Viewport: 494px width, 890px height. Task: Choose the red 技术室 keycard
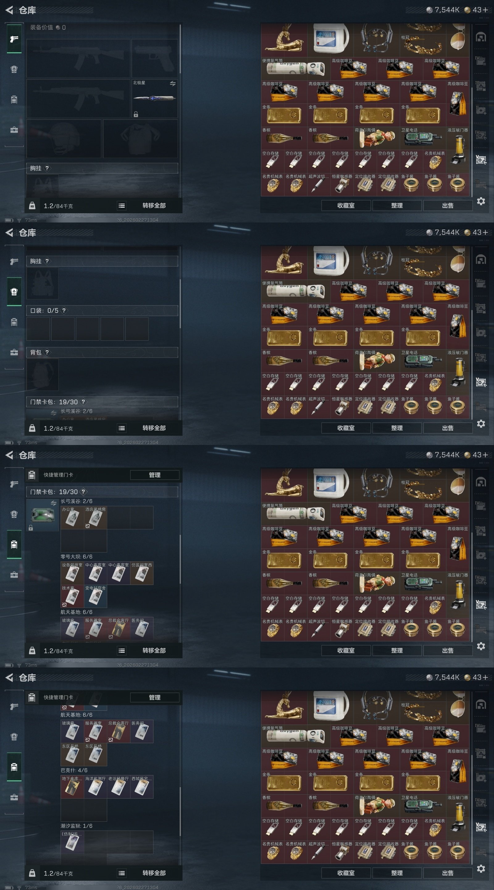pos(72,596)
